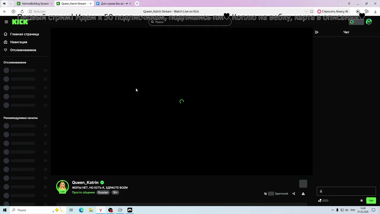Launch Microsoft Edge from the taskbar

tap(81, 210)
